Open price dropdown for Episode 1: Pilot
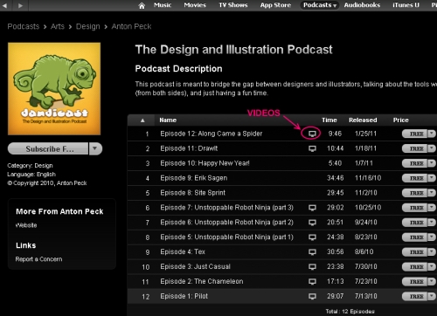This screenshot has width=437, height=316. pyautogui.click(x=432, y=296)
